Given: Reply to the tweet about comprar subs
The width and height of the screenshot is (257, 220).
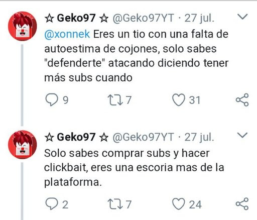Looking at the screenshot, I should coord(52,204).
